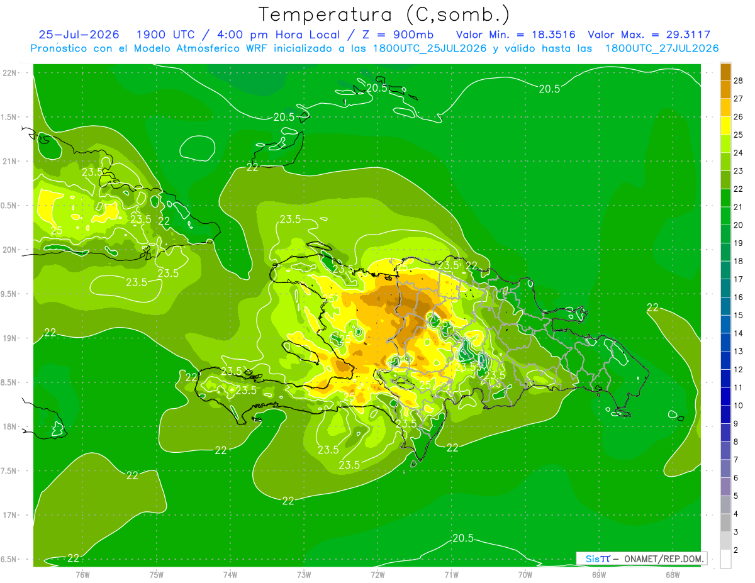Click the 'Valor Max. = 29.3117' text
The image size is (755, 583).
(x=649, y=35)
